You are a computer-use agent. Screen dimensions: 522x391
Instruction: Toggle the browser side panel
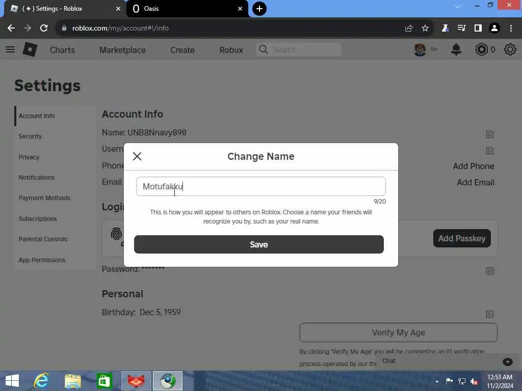[478, 29]
